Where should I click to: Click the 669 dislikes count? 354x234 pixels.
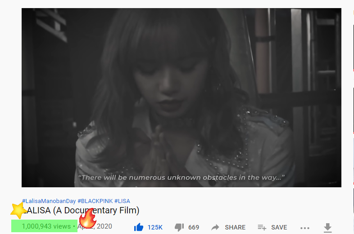pos(194,227)
